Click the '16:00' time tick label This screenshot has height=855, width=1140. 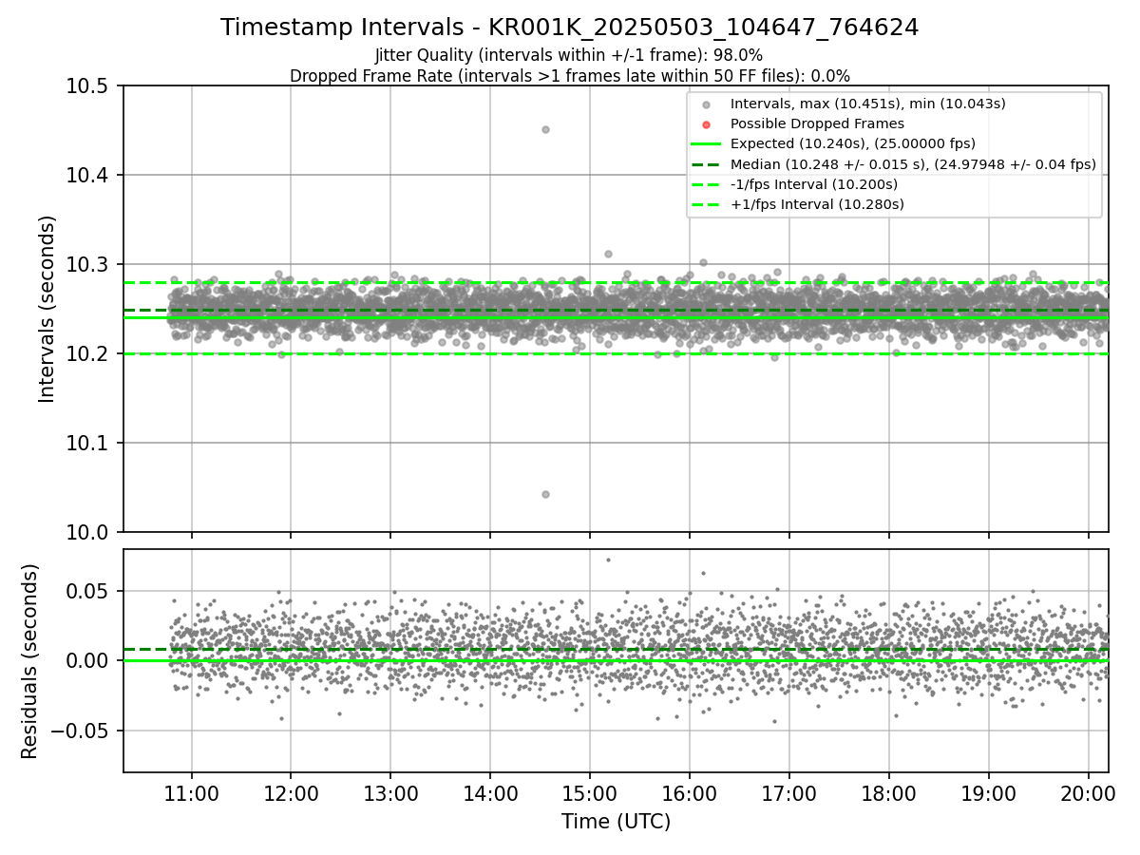point(689,792)
